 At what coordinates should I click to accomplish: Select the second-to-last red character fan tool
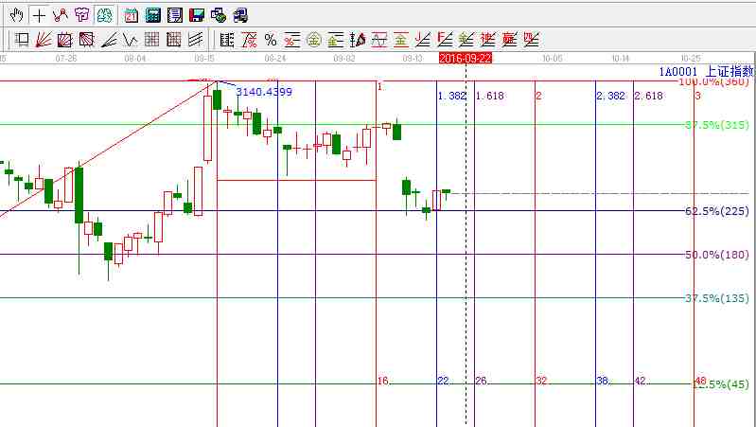point(510,40)
